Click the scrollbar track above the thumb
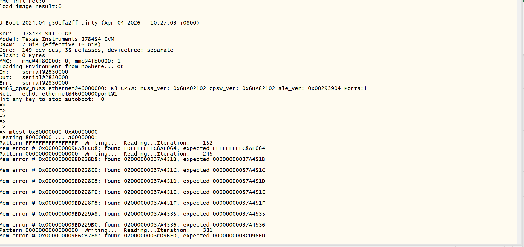 click(x=519, y=98)
